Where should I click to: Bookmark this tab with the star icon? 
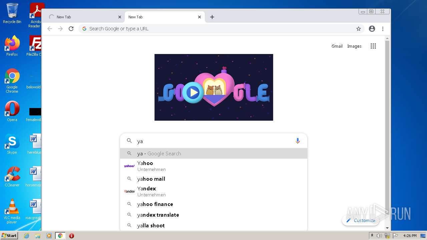click(359, 29)
